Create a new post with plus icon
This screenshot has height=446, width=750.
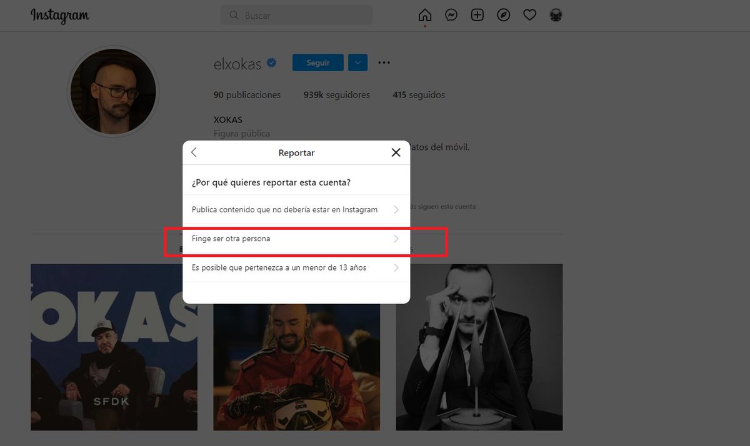[477, 15]
